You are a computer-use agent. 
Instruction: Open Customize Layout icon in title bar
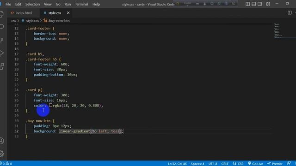pos(268,4)
